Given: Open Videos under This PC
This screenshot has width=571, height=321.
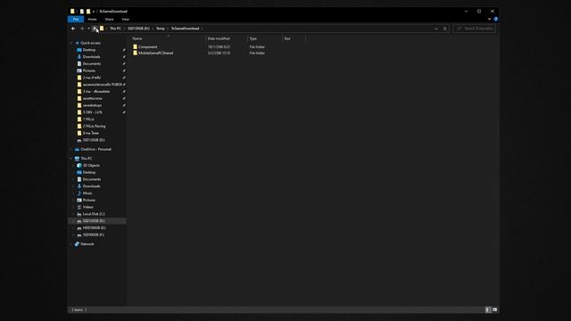Looking at the screenshot, I should [x=87, y=207].
